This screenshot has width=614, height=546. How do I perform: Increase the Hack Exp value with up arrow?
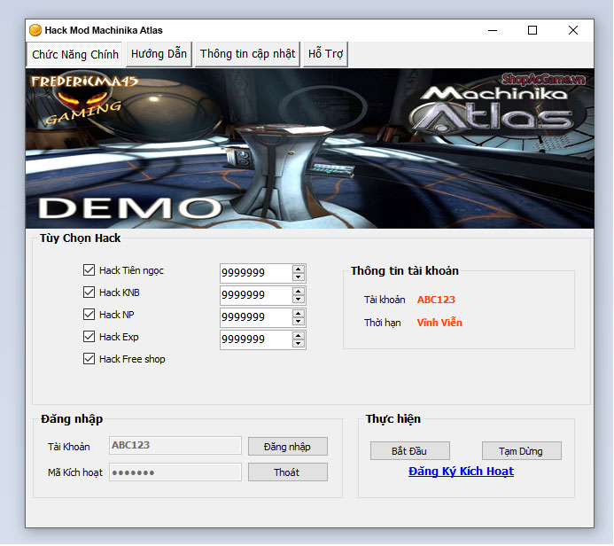point(299,336)
